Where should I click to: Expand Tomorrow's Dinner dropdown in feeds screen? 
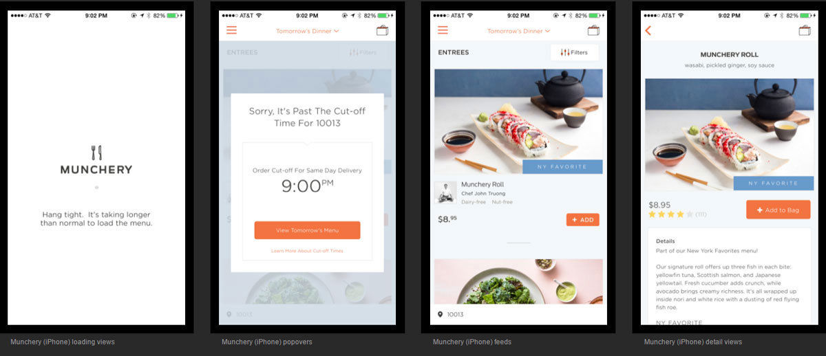[519, 31]
